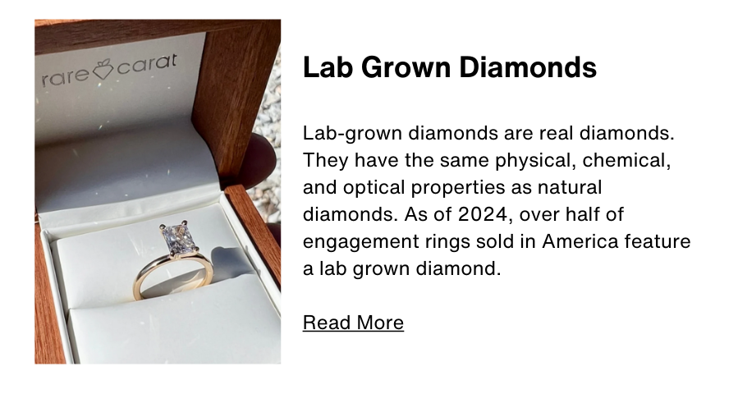The image size is (738, 394).
Task: Click the 'optical properties' phrase in description
Action: [424, 188]
